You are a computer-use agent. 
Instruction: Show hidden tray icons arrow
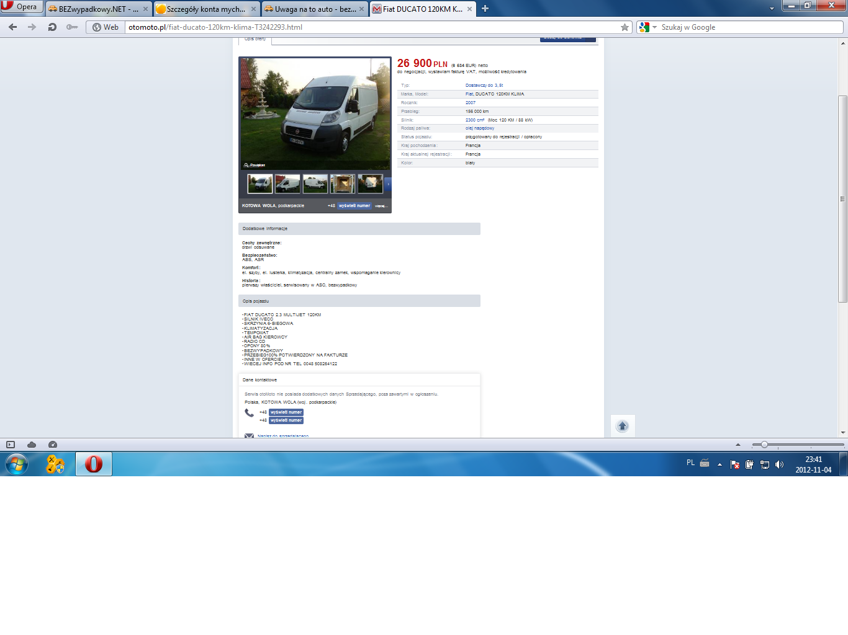coord(719,464)
